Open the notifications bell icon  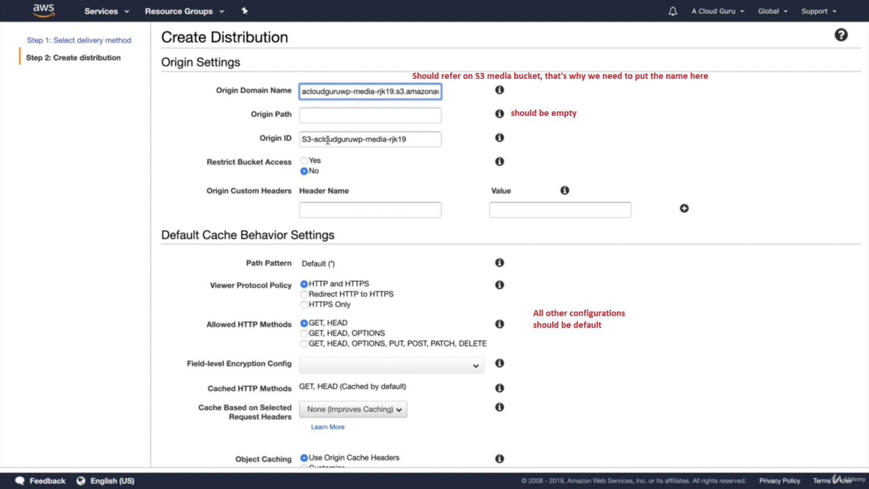[673, 11]
